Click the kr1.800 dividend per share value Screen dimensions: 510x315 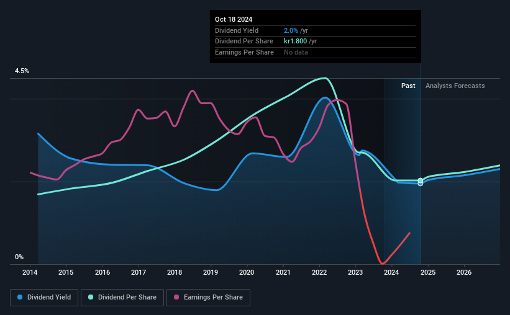tap(295, 42)
